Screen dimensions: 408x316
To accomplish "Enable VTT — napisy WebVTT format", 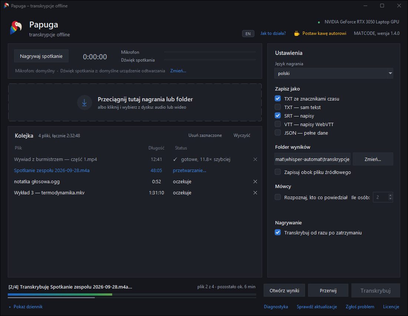I will pos(278,124).
